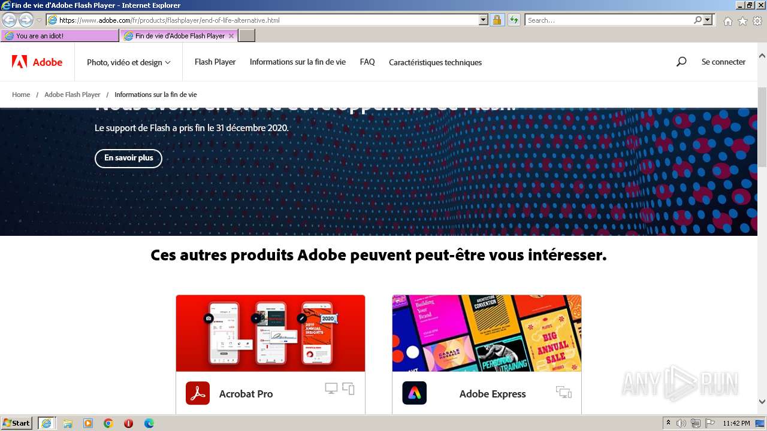Image resolution: width=767 pixels, height=431 pixels.
Task: Close the Fin de vie d'Adobe tab
Action: point(231,36)
